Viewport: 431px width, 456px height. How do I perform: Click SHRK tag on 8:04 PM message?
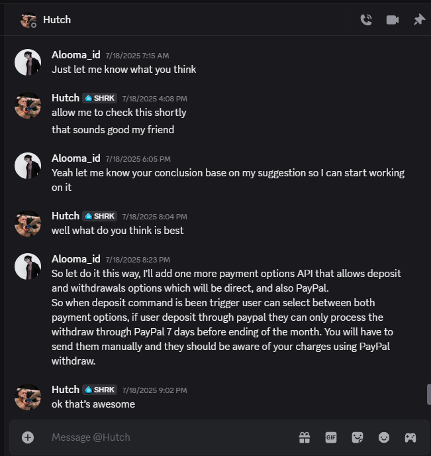pos(100,216)
